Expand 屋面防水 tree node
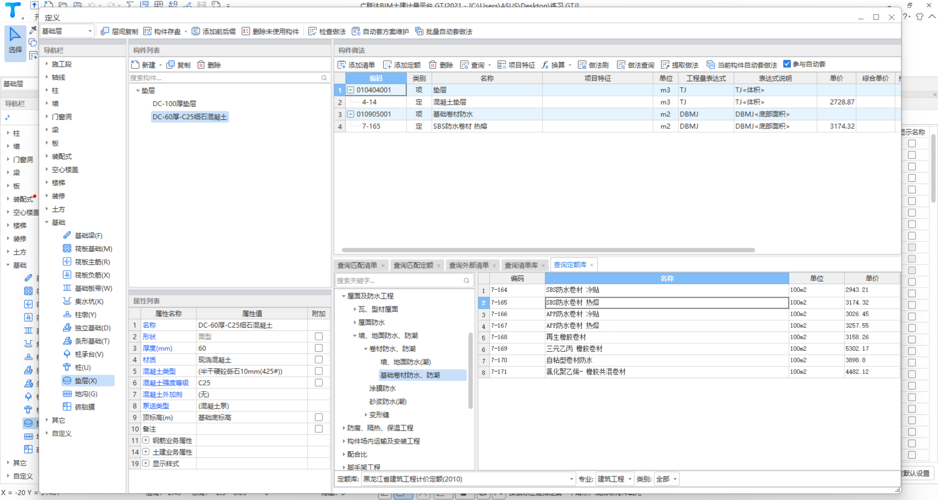This screenshot has height=500, width=938. 355,322
